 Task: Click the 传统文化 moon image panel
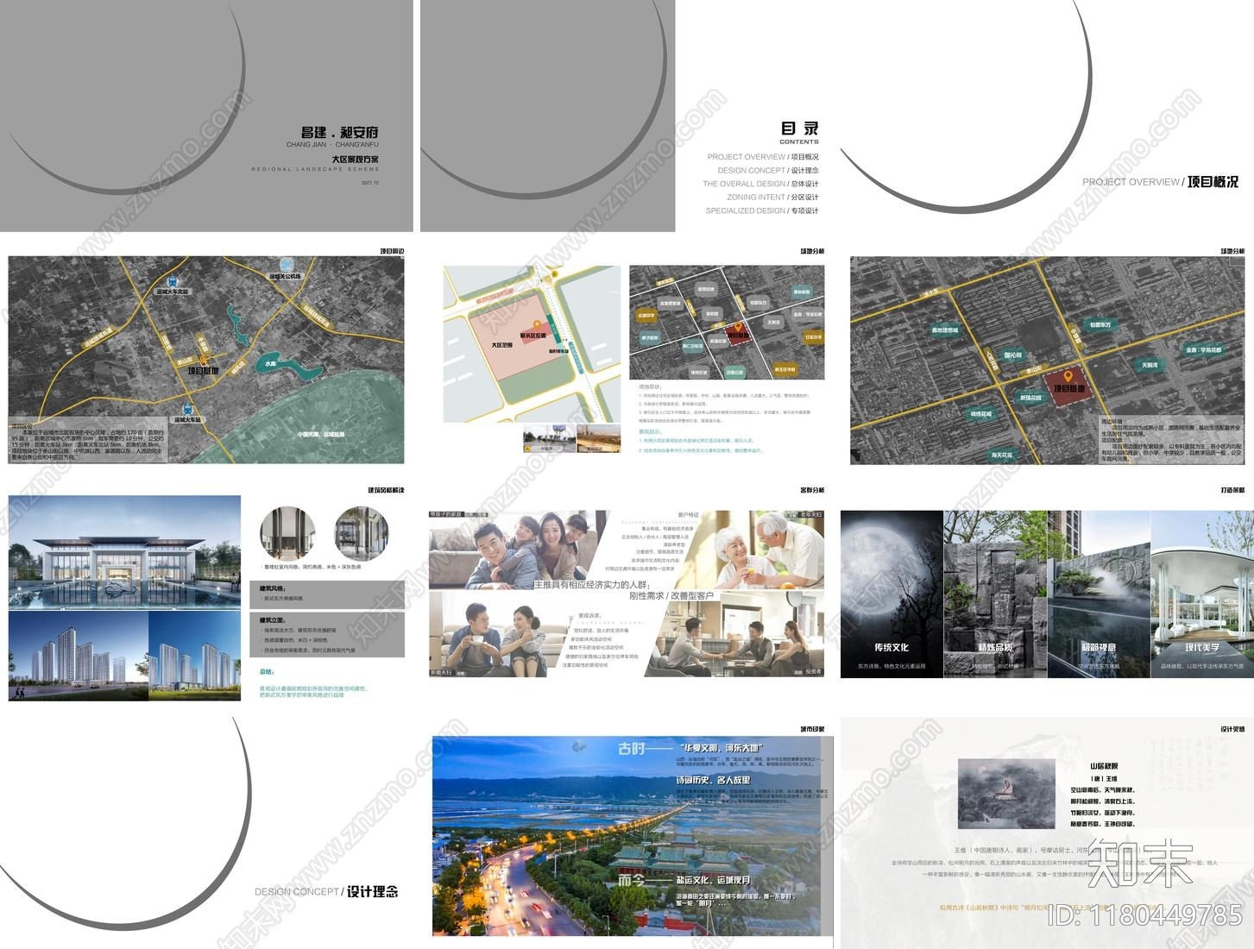[892, 594]
